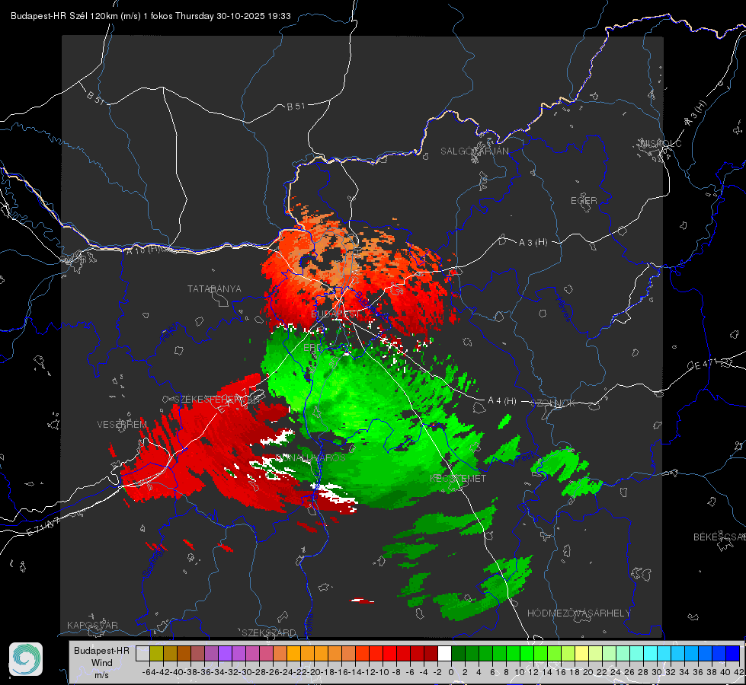Click the ÉRD town label
The width and height of the screenshot is (746, 685).
(312, 348)
